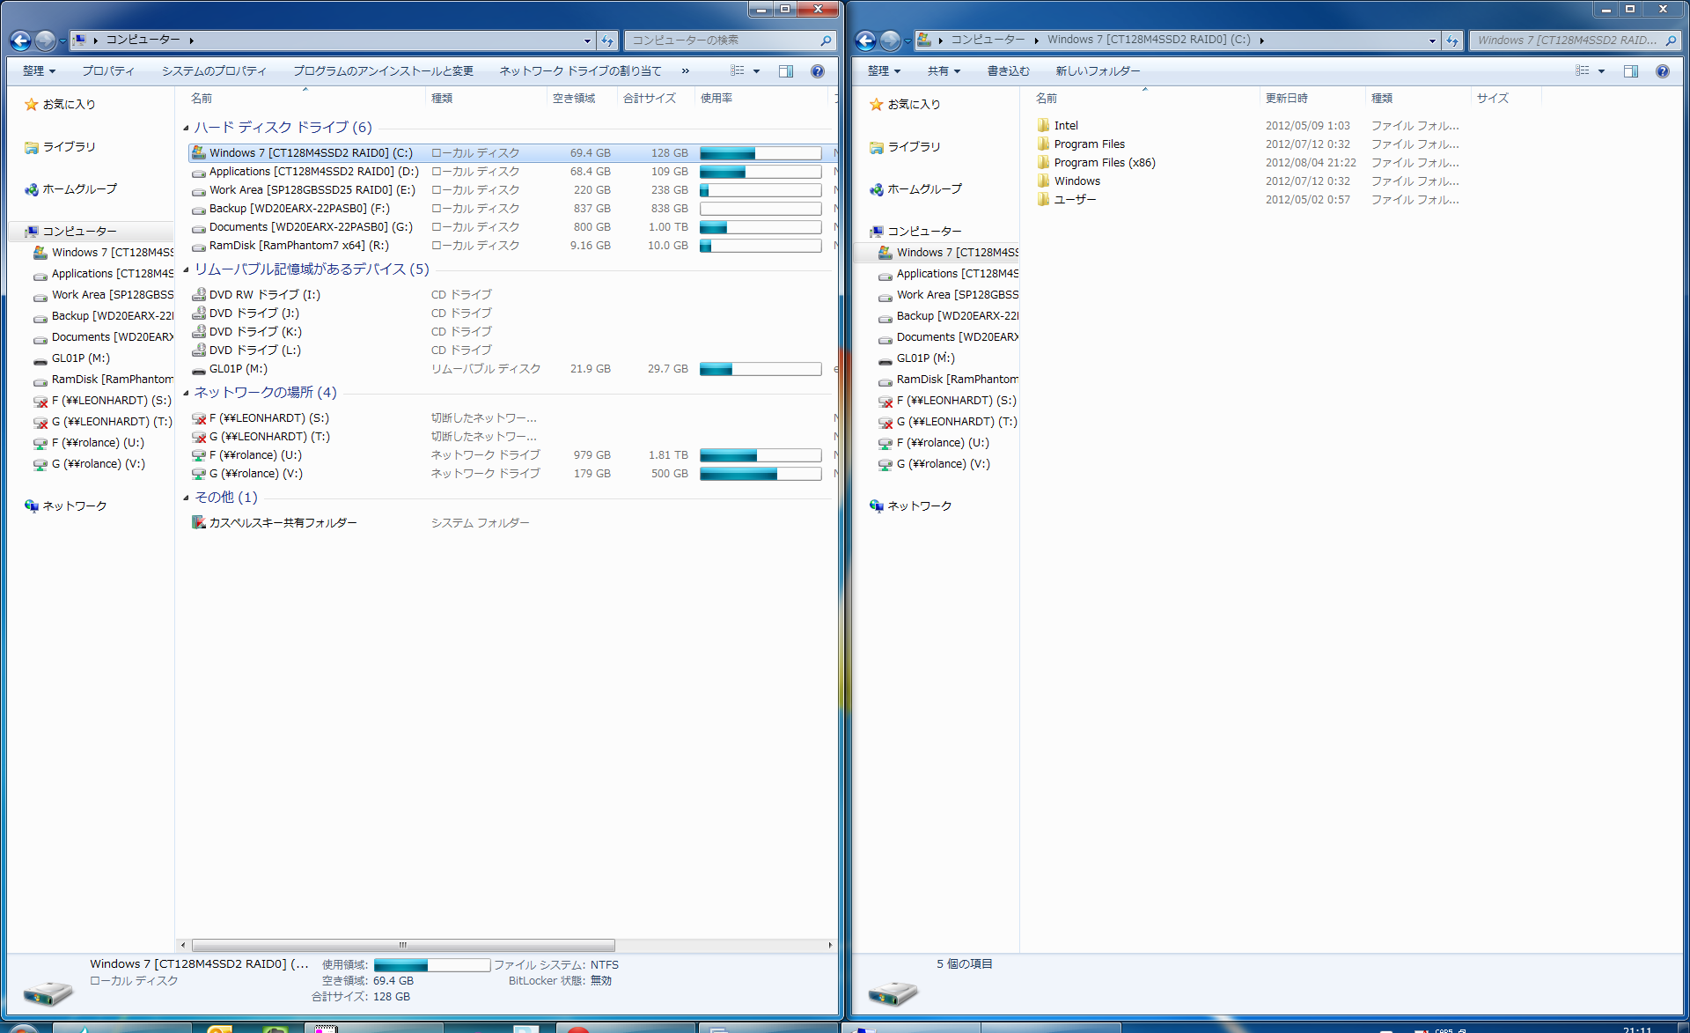Collapse ネットワークの場所 (4) group

pos(187,393)
